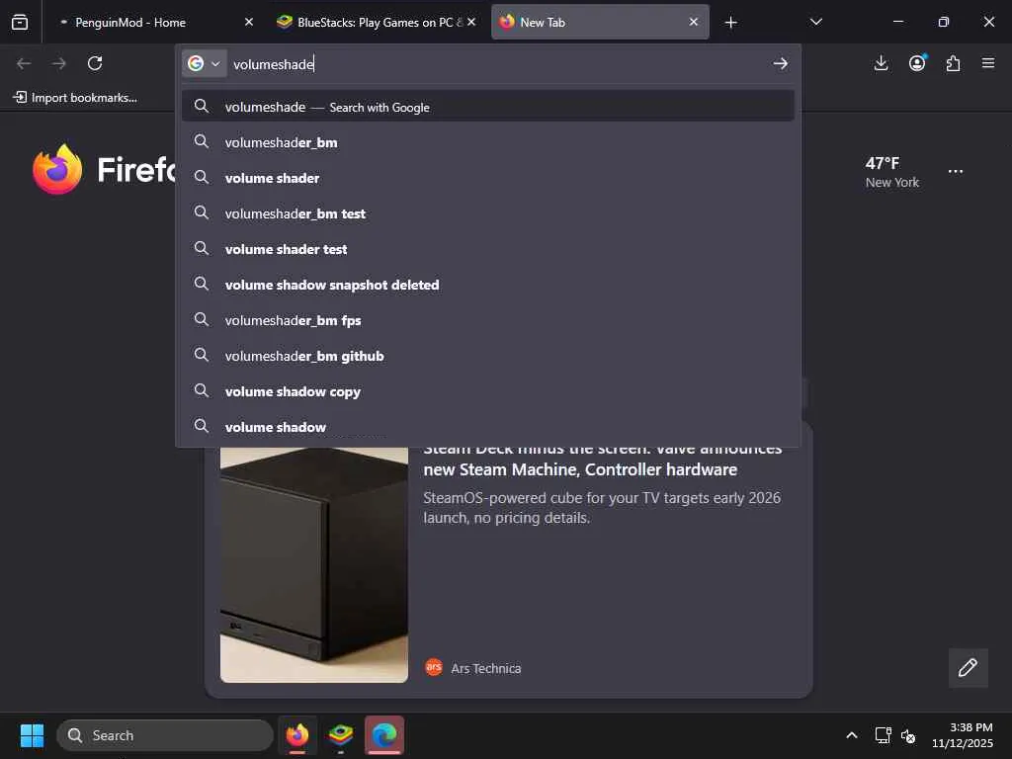Show hidden system tray icons
The height and width of the screenshot is (759, 1012).
click(x=852, y=735)
